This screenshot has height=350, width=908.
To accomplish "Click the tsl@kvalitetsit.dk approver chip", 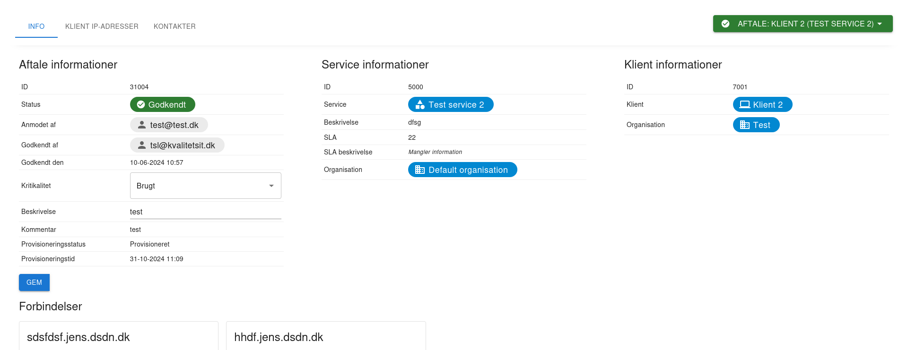I will coord(182,145).
